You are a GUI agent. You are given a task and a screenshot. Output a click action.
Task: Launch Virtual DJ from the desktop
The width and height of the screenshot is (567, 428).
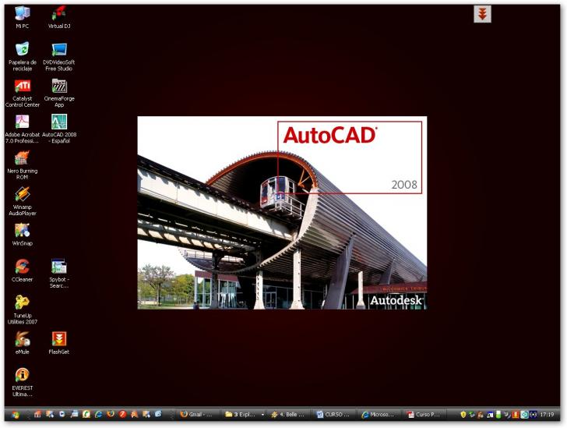59,17
